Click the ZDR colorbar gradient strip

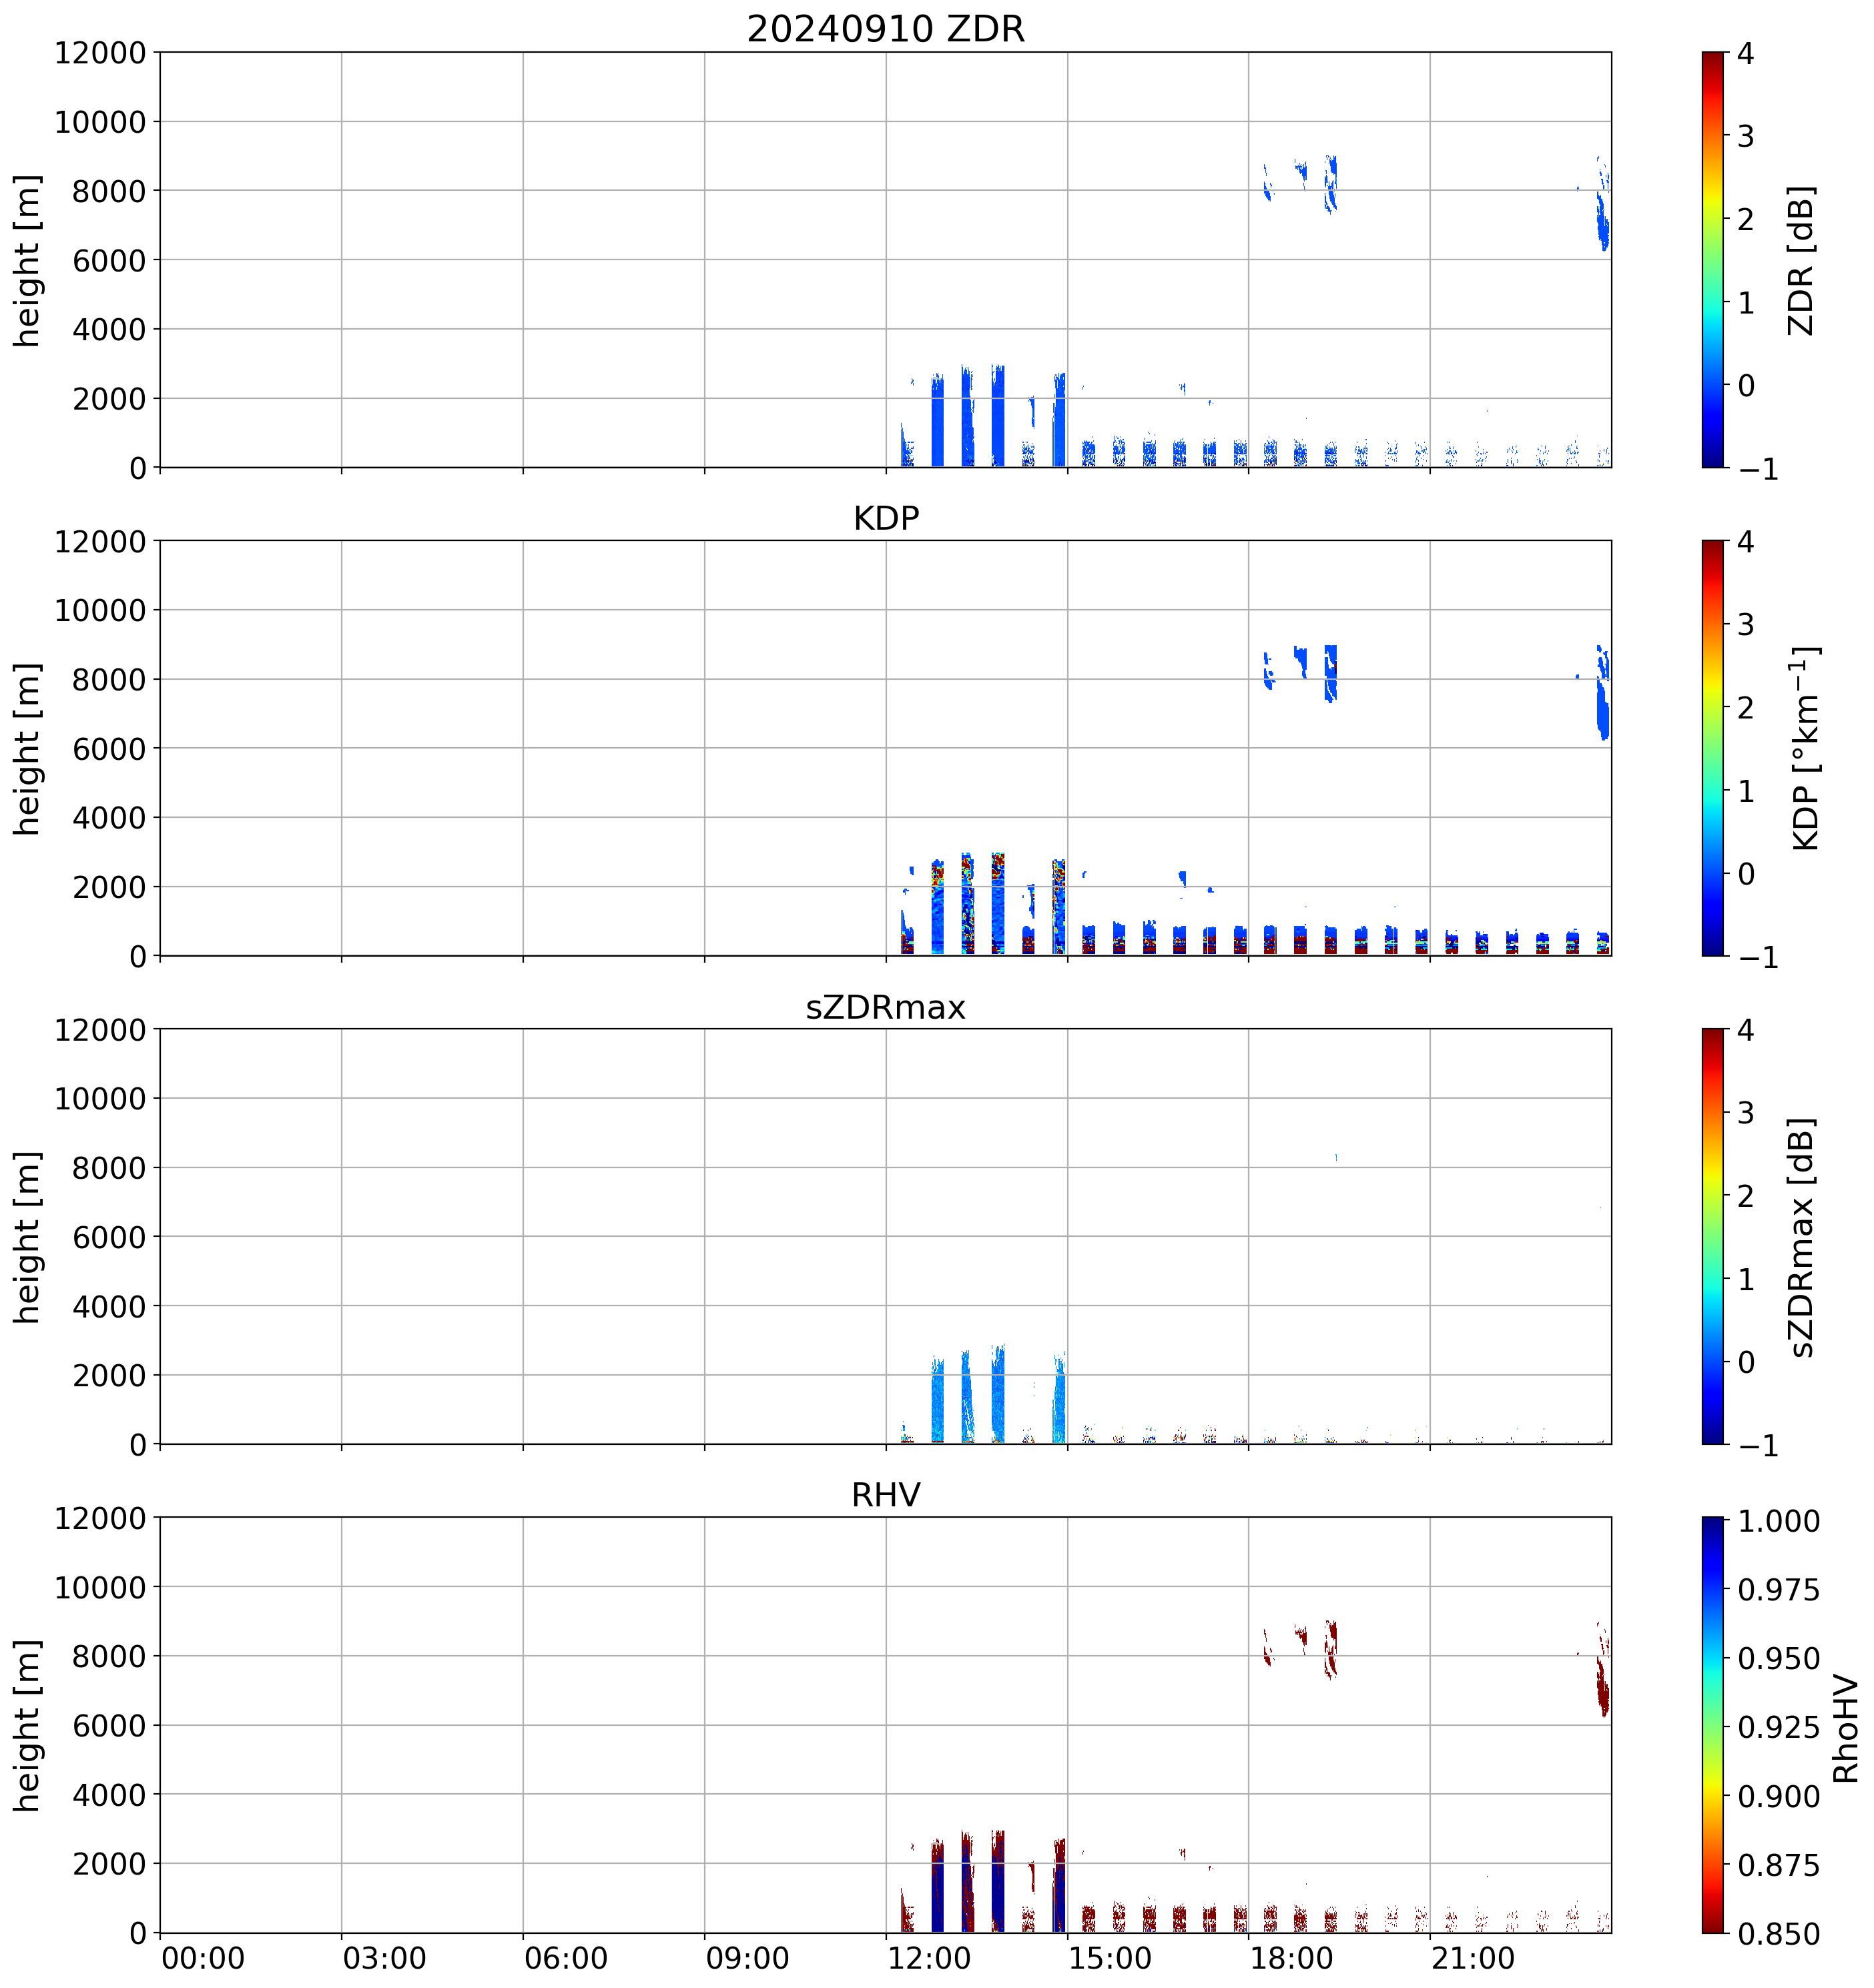(x=1713, y=260)
